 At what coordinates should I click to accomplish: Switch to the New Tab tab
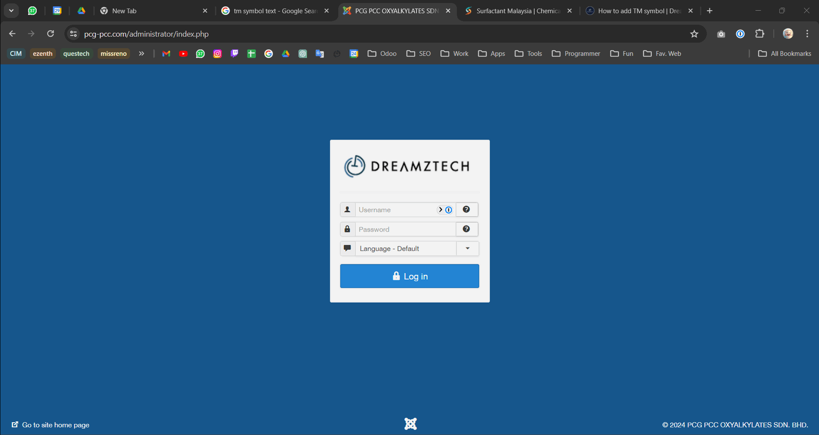click(149, 11)
